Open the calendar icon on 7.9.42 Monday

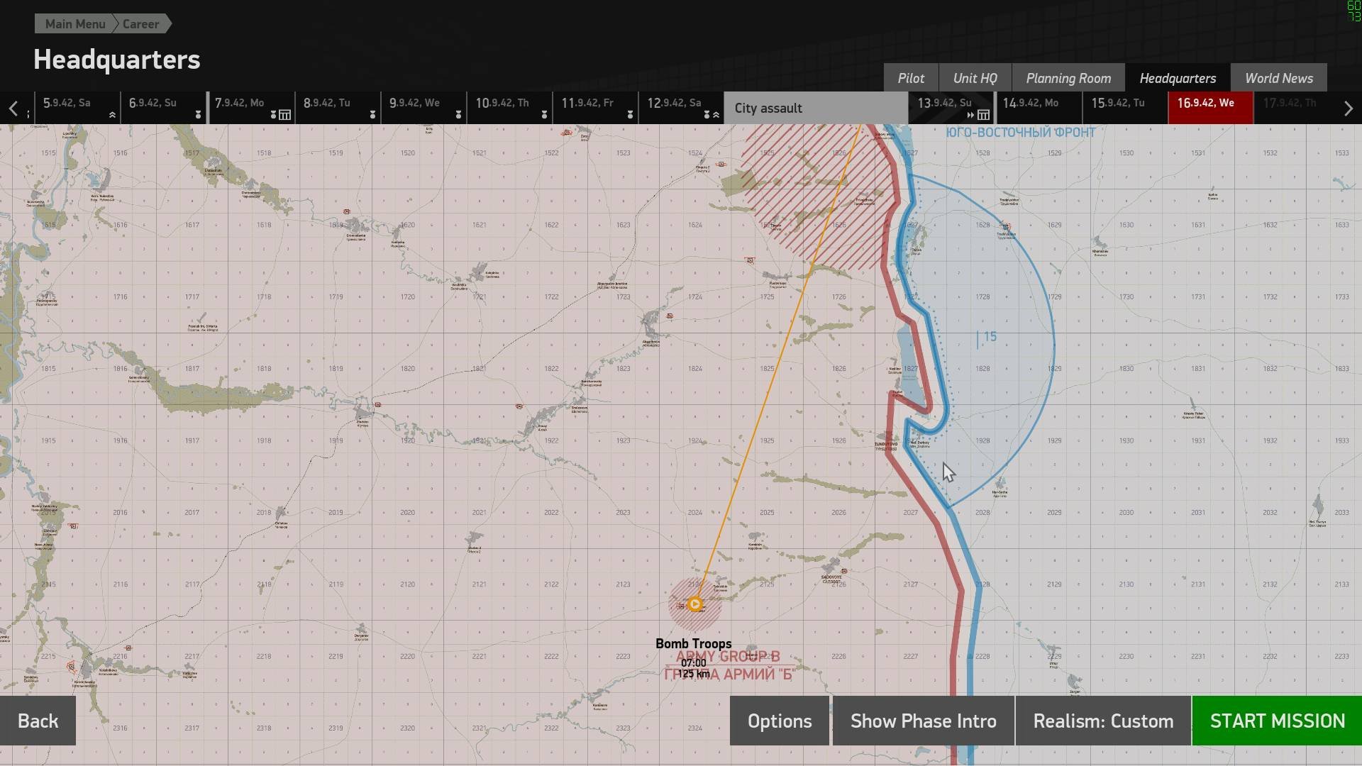[284, 115]
